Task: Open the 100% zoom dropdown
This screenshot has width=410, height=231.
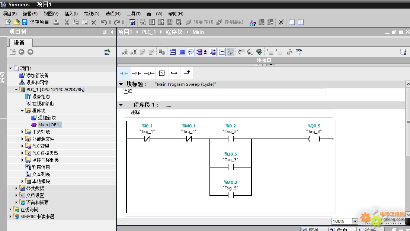Action: pyautogui.click(x=355, y=221)
